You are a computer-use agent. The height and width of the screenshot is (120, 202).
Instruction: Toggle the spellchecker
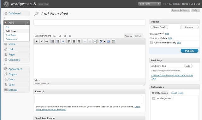click(x=101, y=41)
